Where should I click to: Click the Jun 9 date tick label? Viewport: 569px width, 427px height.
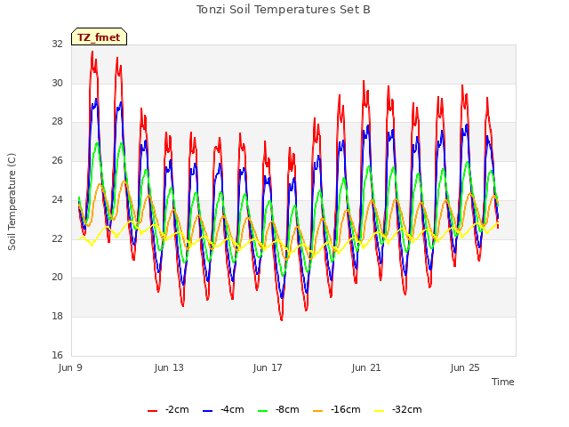click(70, 367)
